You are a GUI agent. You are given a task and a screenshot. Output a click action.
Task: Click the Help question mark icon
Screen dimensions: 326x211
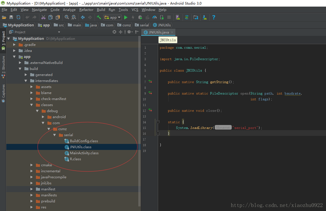click(214, 17)
